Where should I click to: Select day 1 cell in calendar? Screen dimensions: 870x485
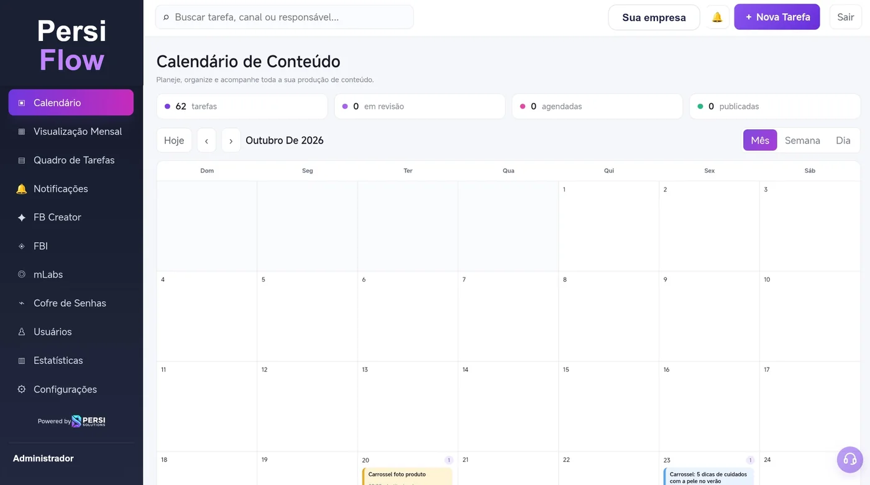609,226
